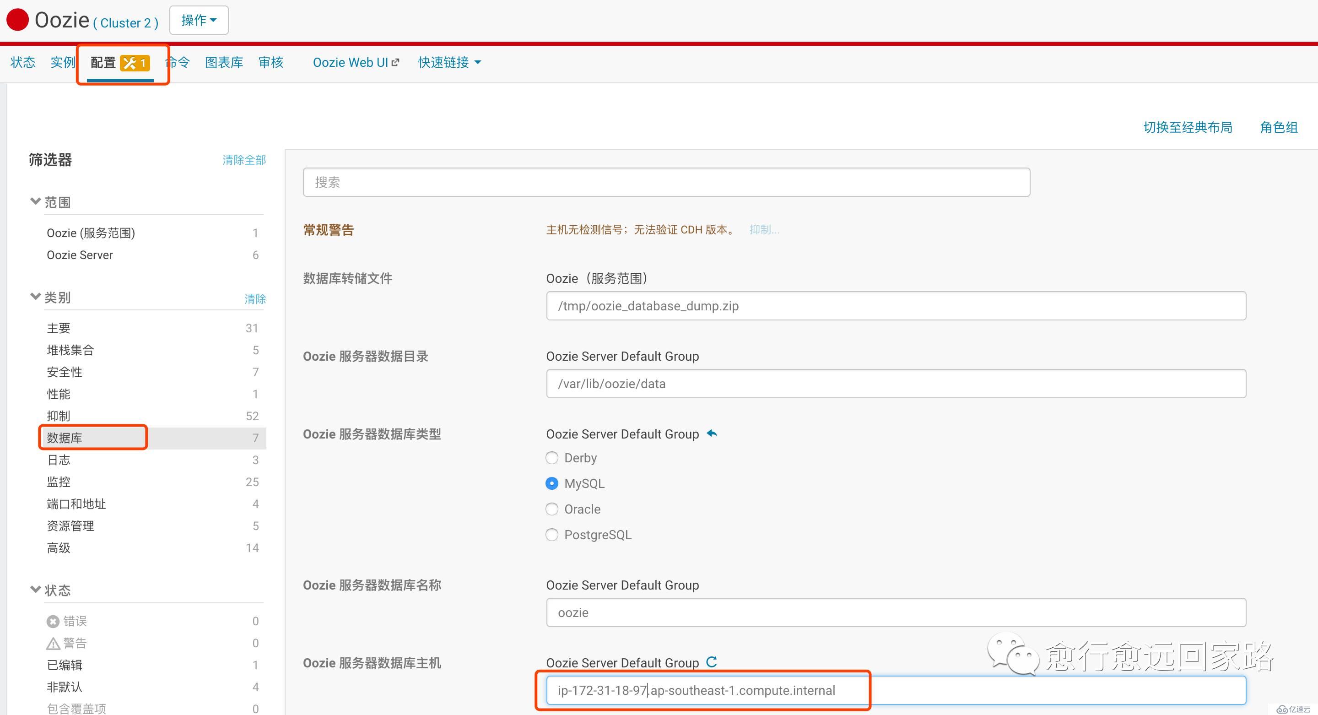Click the 抑制... link beside the warning

(x=764, y=230)
